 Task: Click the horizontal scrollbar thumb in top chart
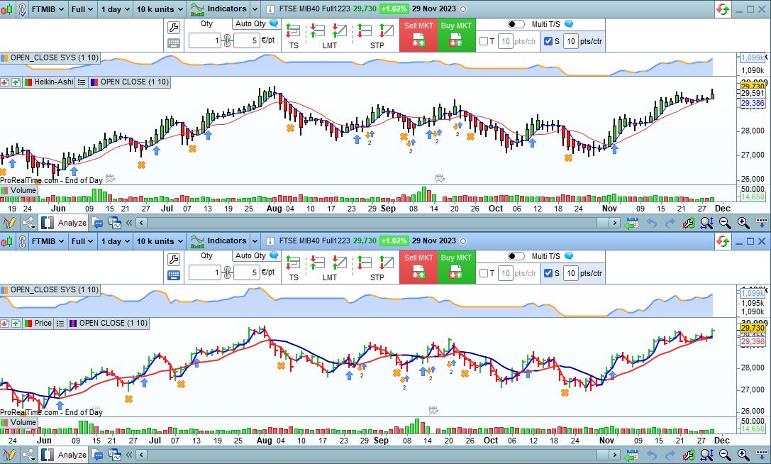click(602, 223)
